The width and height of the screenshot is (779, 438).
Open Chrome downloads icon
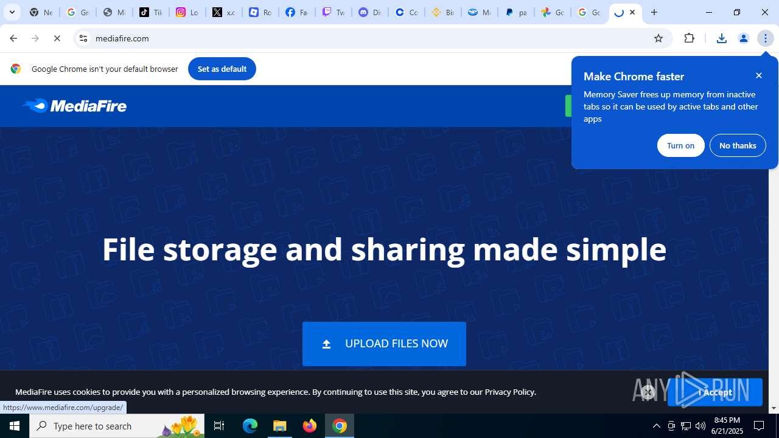click(721, 38)
